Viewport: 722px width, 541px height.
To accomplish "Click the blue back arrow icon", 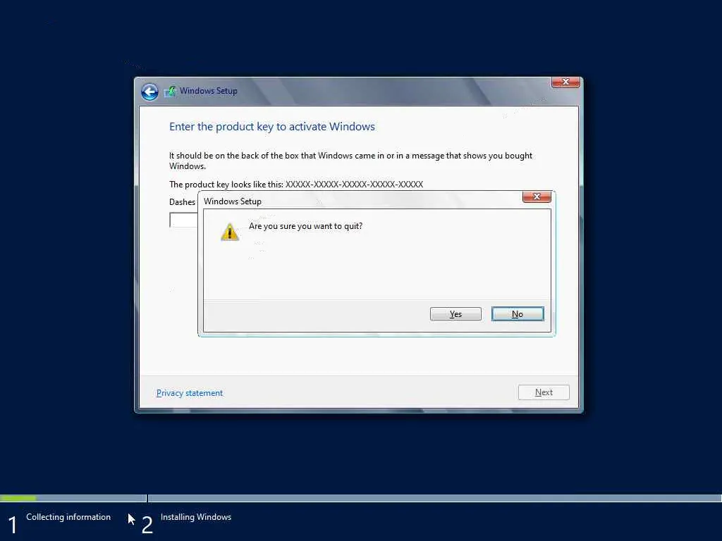I will (x=149, y=92).
